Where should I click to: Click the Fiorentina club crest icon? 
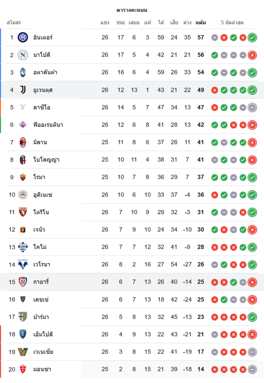coord(23,125)
